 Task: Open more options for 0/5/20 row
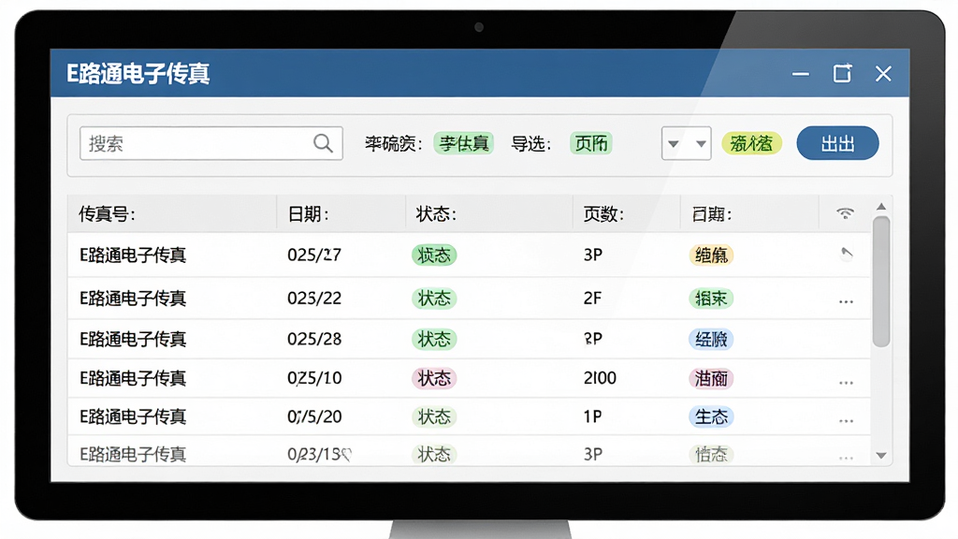pyautogui.click(x=846, y=420)
